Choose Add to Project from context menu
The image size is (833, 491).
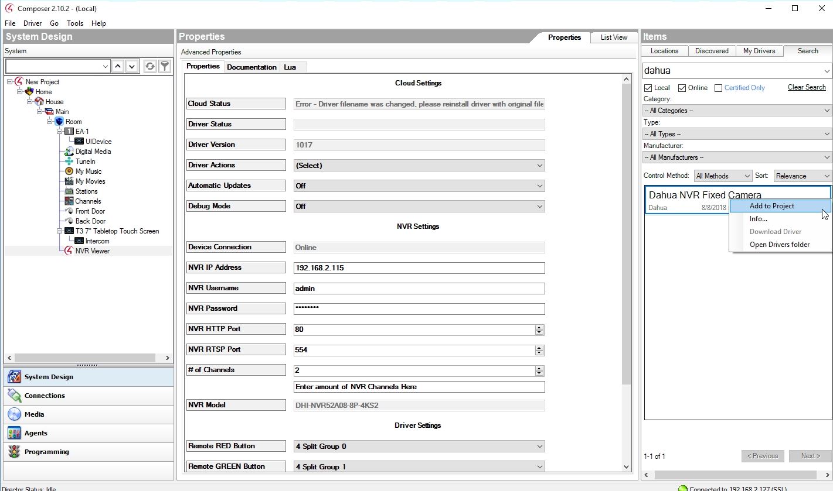point(771,206)
